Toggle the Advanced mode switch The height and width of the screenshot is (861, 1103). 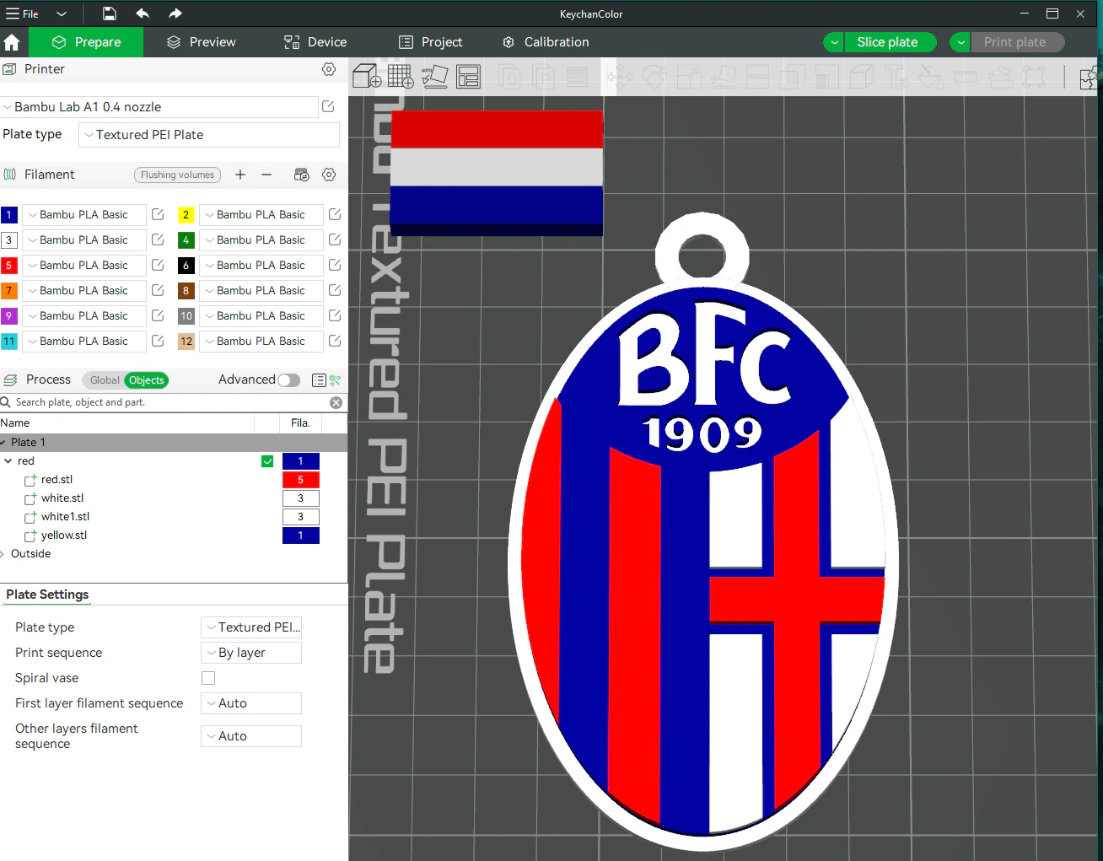(289, 380)
